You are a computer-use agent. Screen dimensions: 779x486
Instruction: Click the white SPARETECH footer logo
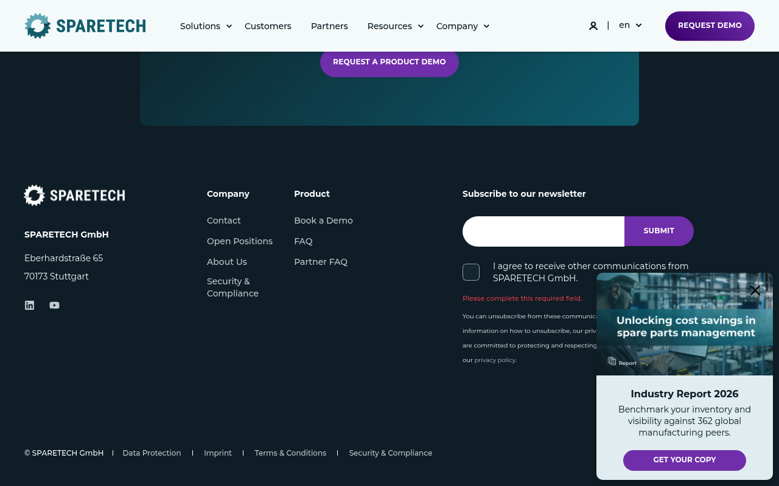tap(74, 195)
